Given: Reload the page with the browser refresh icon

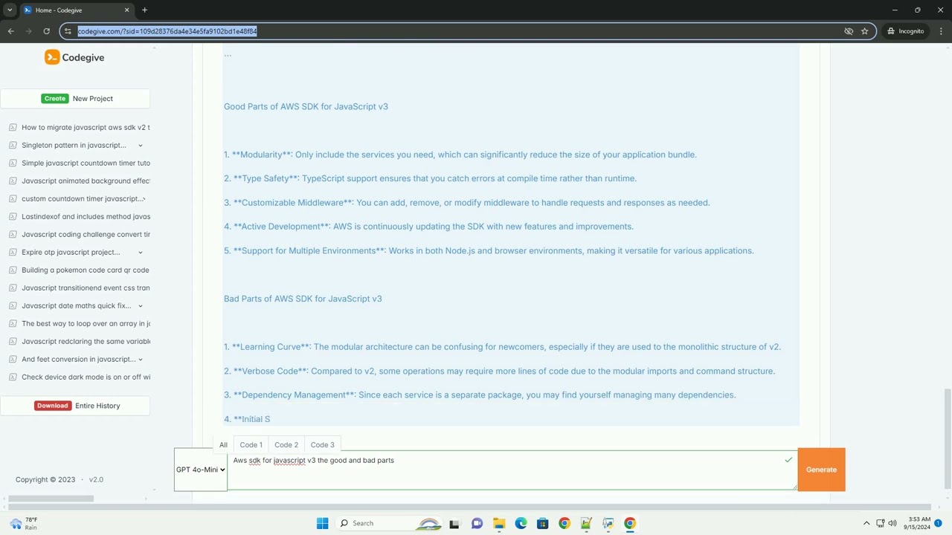Looking at the screenshot, I should click(x=46, y=31).
